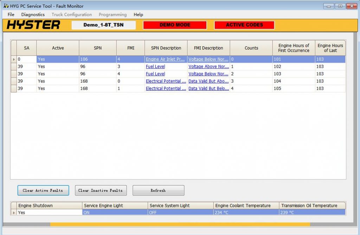
Task: Open Voltage Below Nor... link in SPN 106 row
Action: (x=208, y=59)
